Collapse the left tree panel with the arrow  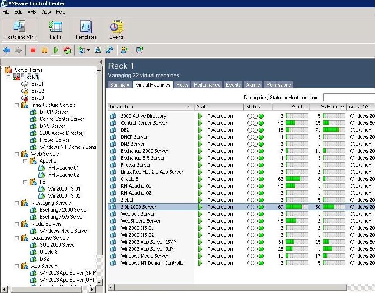pos(101,62)
